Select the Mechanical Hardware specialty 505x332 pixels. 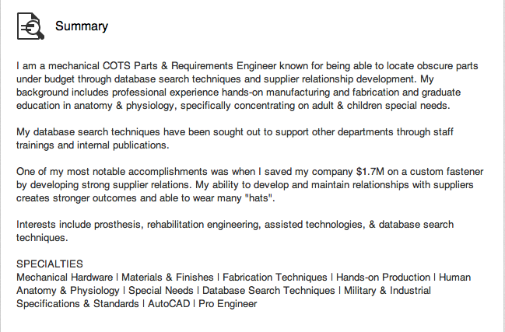64,277
